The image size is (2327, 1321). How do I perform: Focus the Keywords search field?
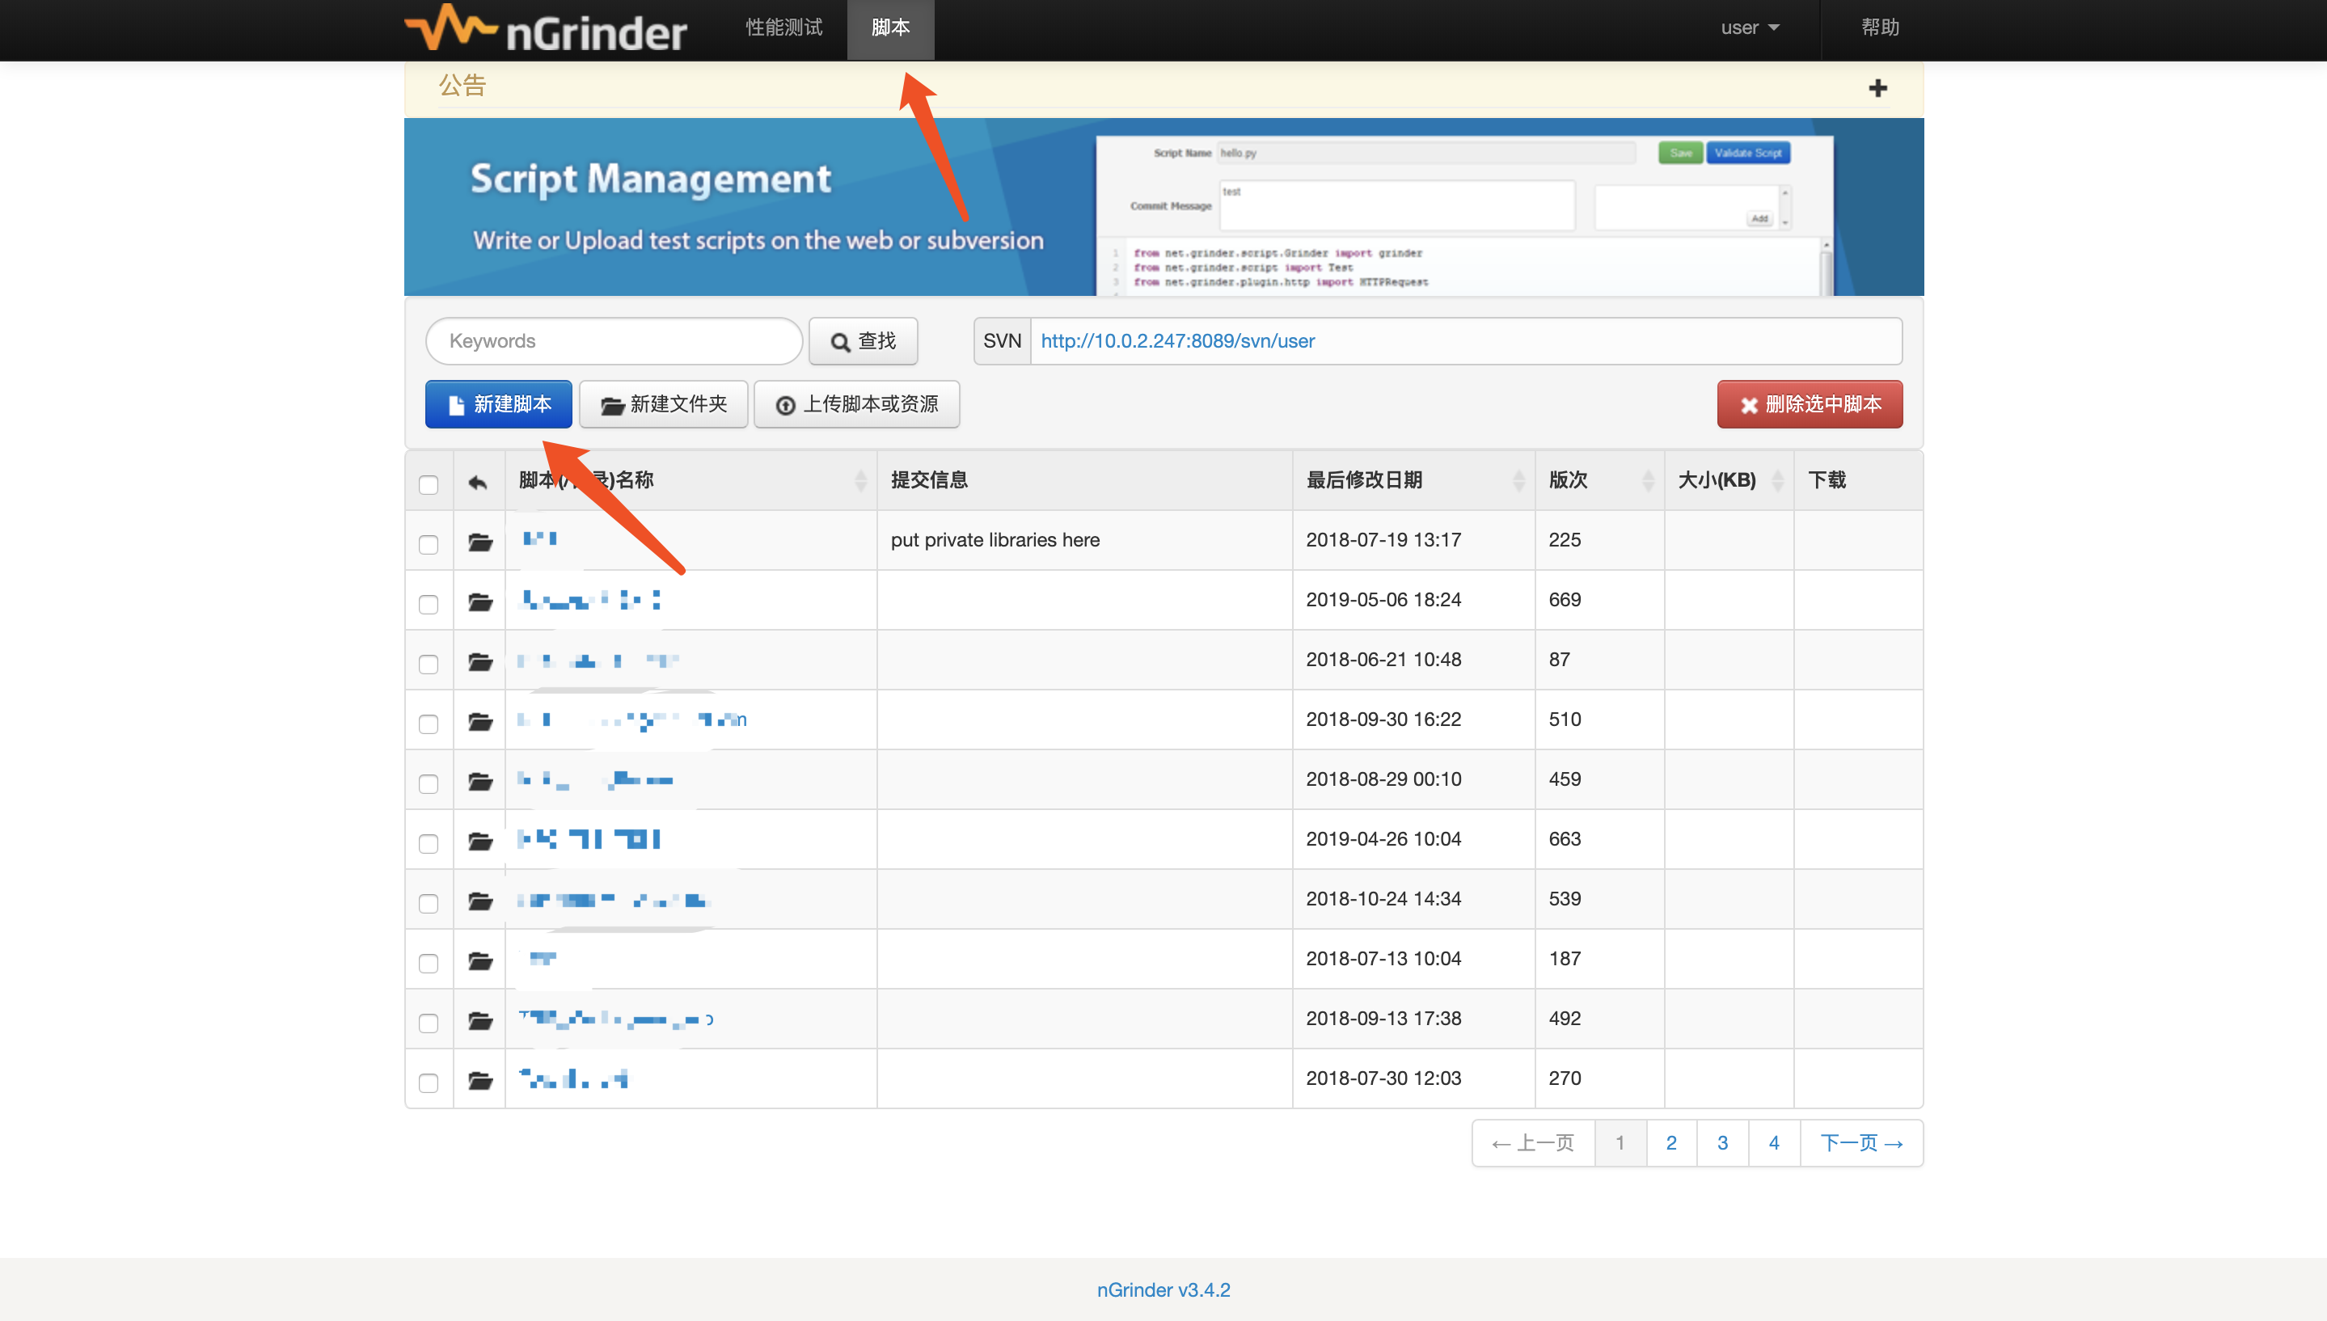(x=614, y=341)
